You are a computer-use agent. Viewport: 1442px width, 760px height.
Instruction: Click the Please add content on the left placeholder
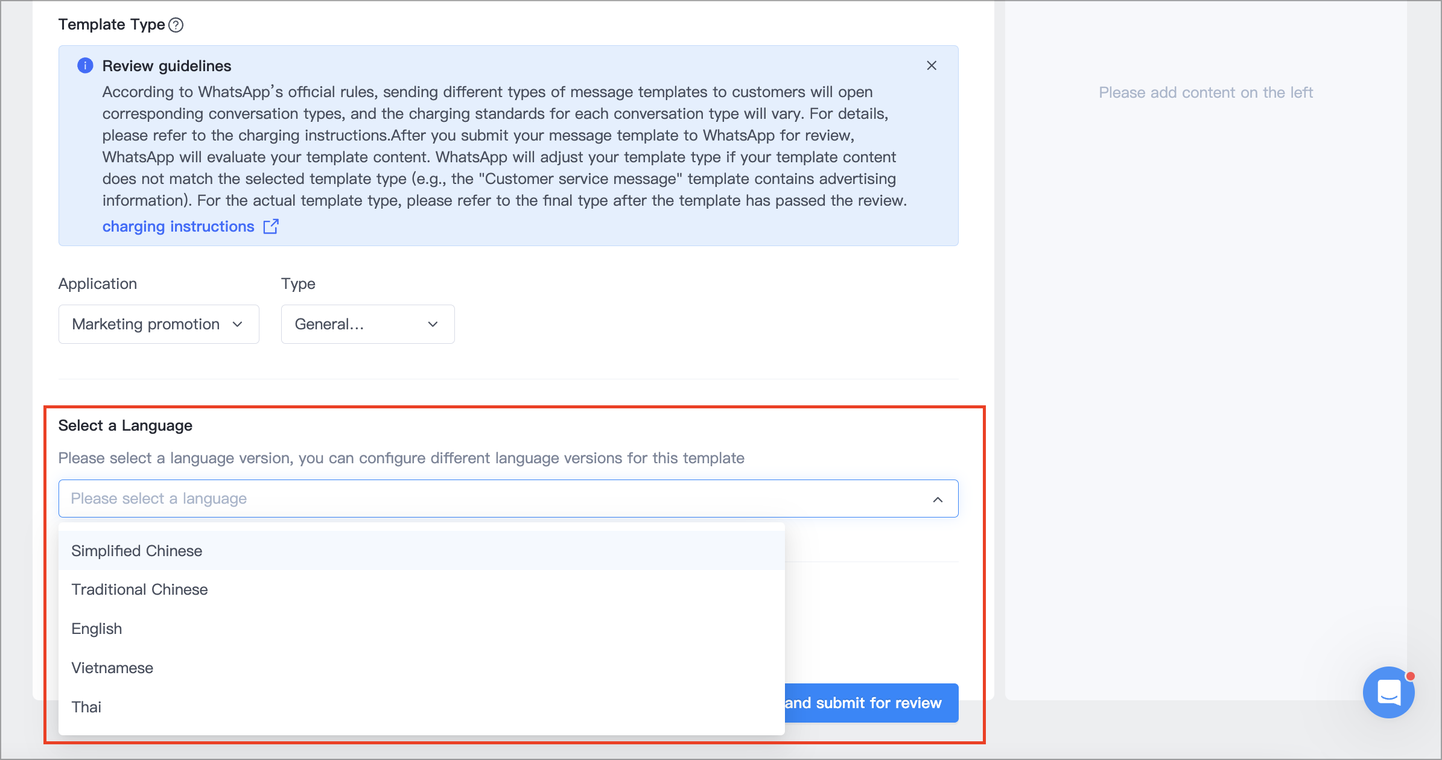tap(1205, 92)
